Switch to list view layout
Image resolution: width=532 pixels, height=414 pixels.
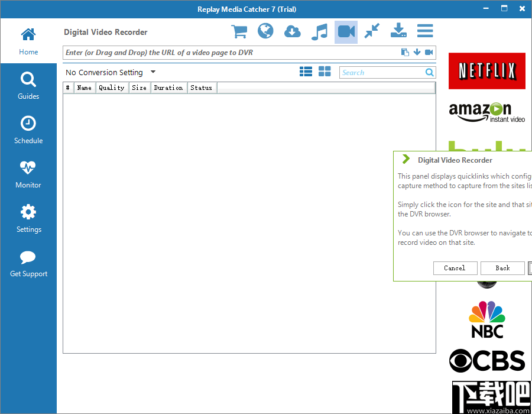[306, 72]
